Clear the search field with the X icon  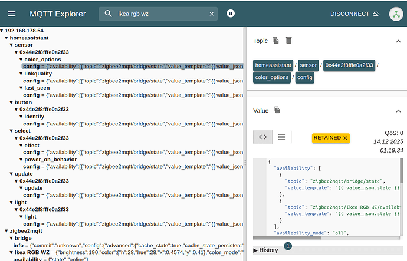click(211, 14)
